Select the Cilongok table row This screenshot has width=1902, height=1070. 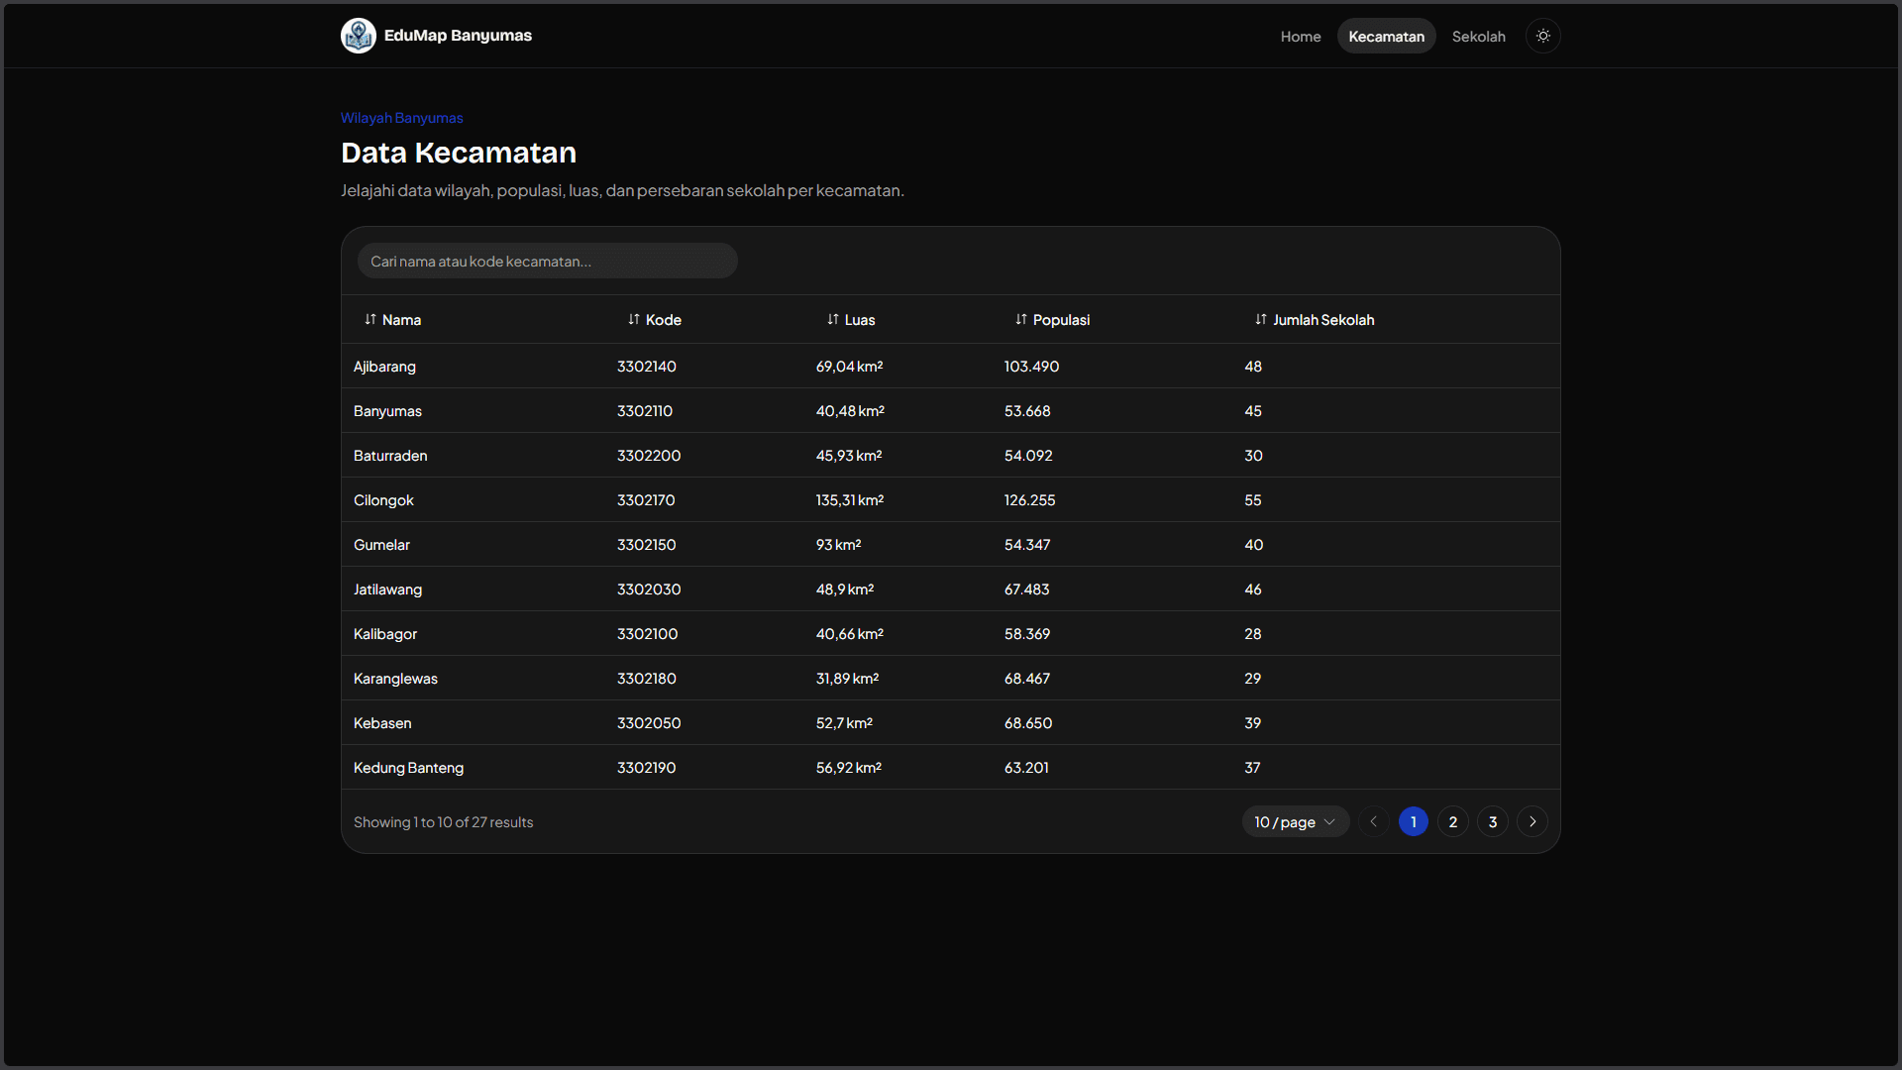click(x=951, y=499)
